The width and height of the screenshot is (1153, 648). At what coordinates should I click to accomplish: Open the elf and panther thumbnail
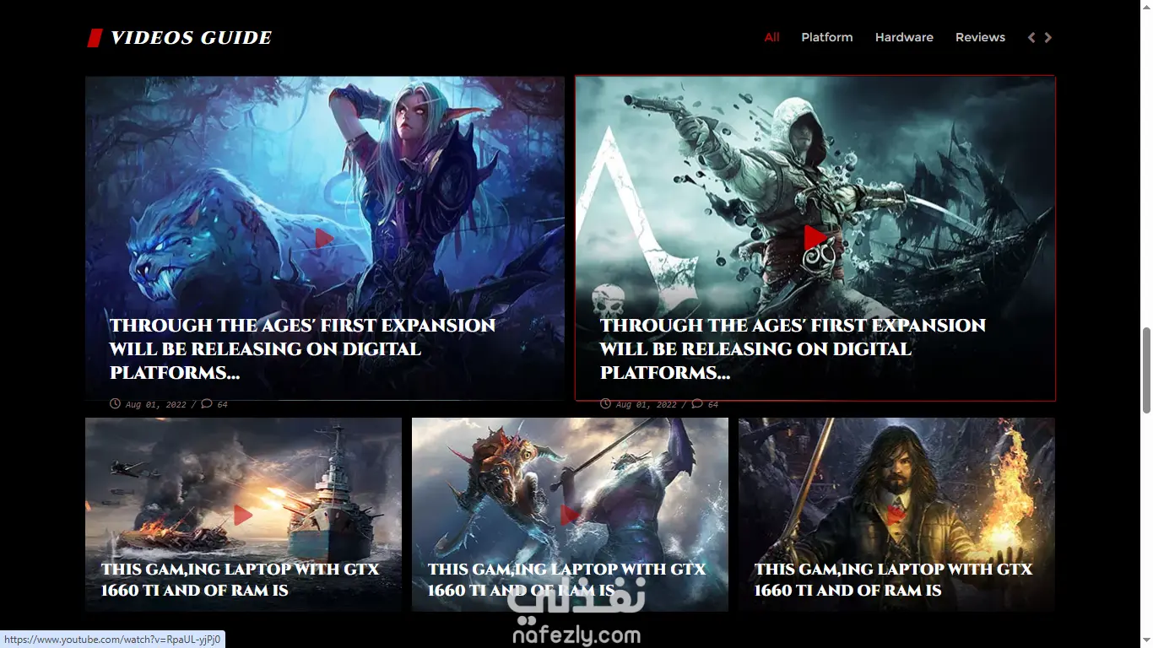coord(325,238)
